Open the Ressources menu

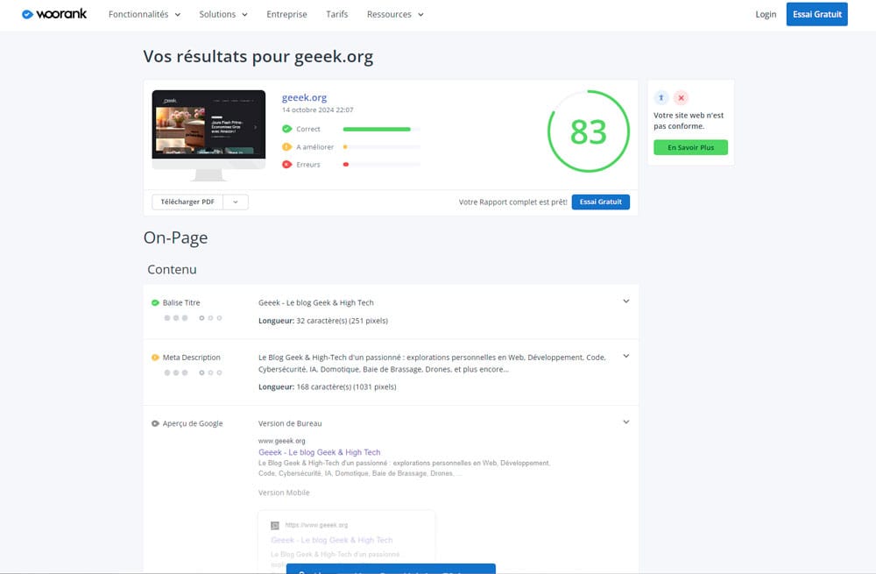395,15
